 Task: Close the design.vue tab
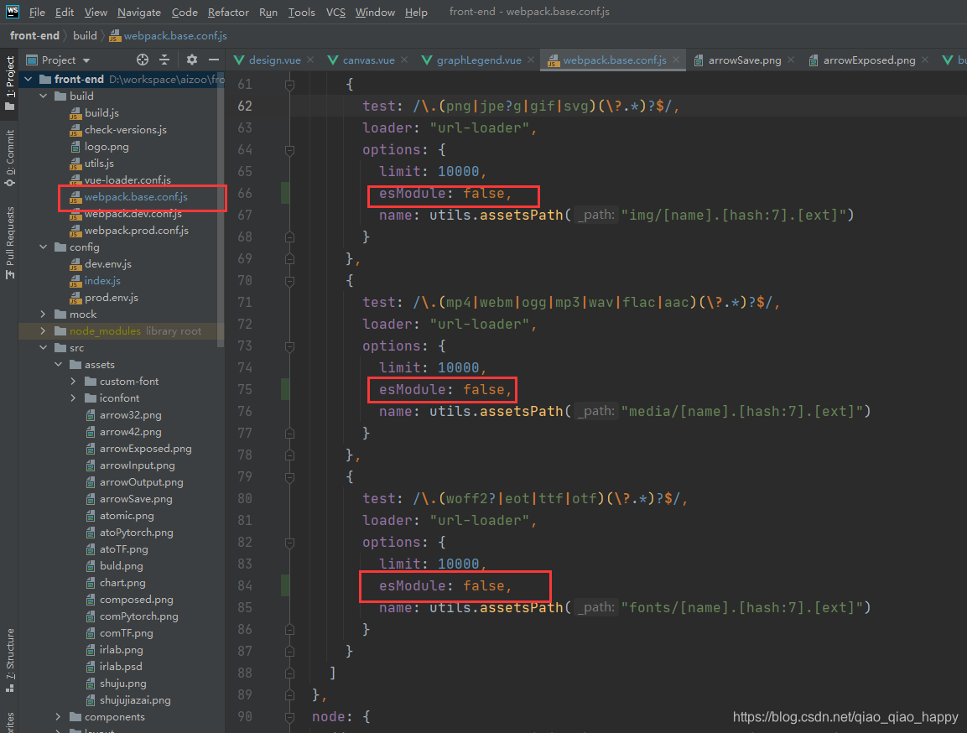pyautogui.click(x=310, y=60)
